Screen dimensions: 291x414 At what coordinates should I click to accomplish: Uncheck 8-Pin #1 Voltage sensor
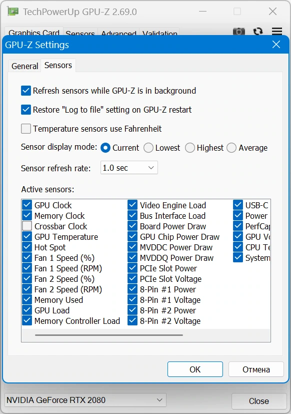(x=132, y=300)
